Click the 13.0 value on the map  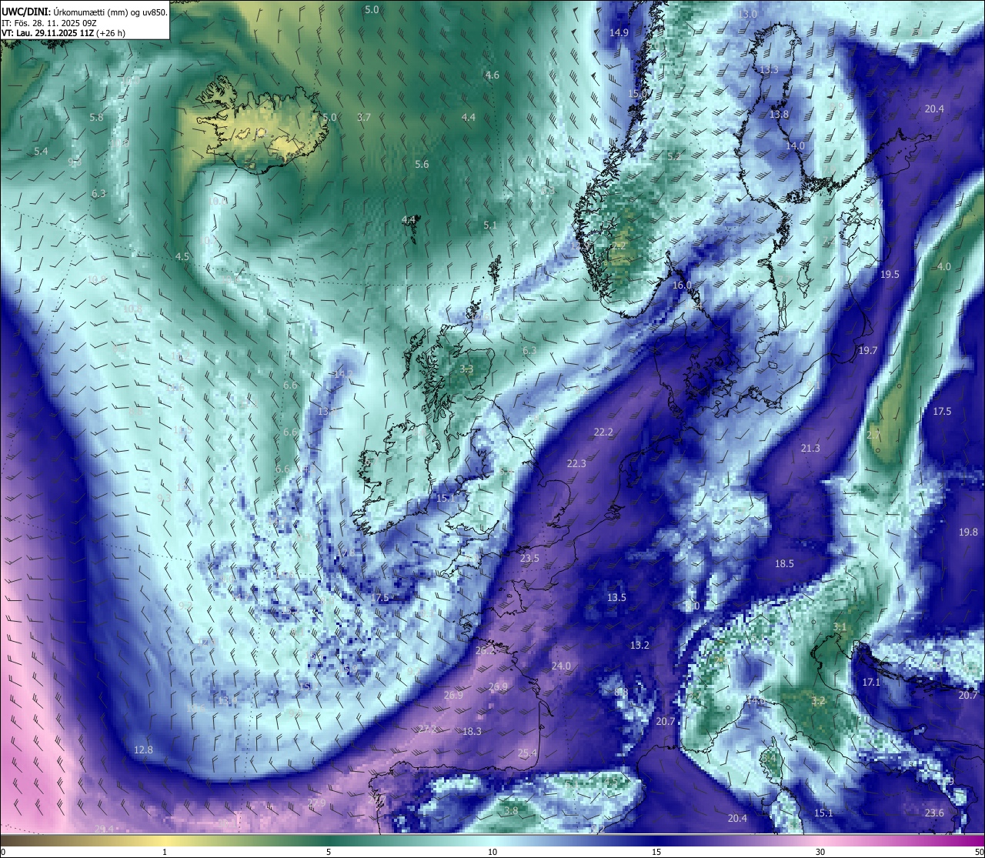(747, 15)
